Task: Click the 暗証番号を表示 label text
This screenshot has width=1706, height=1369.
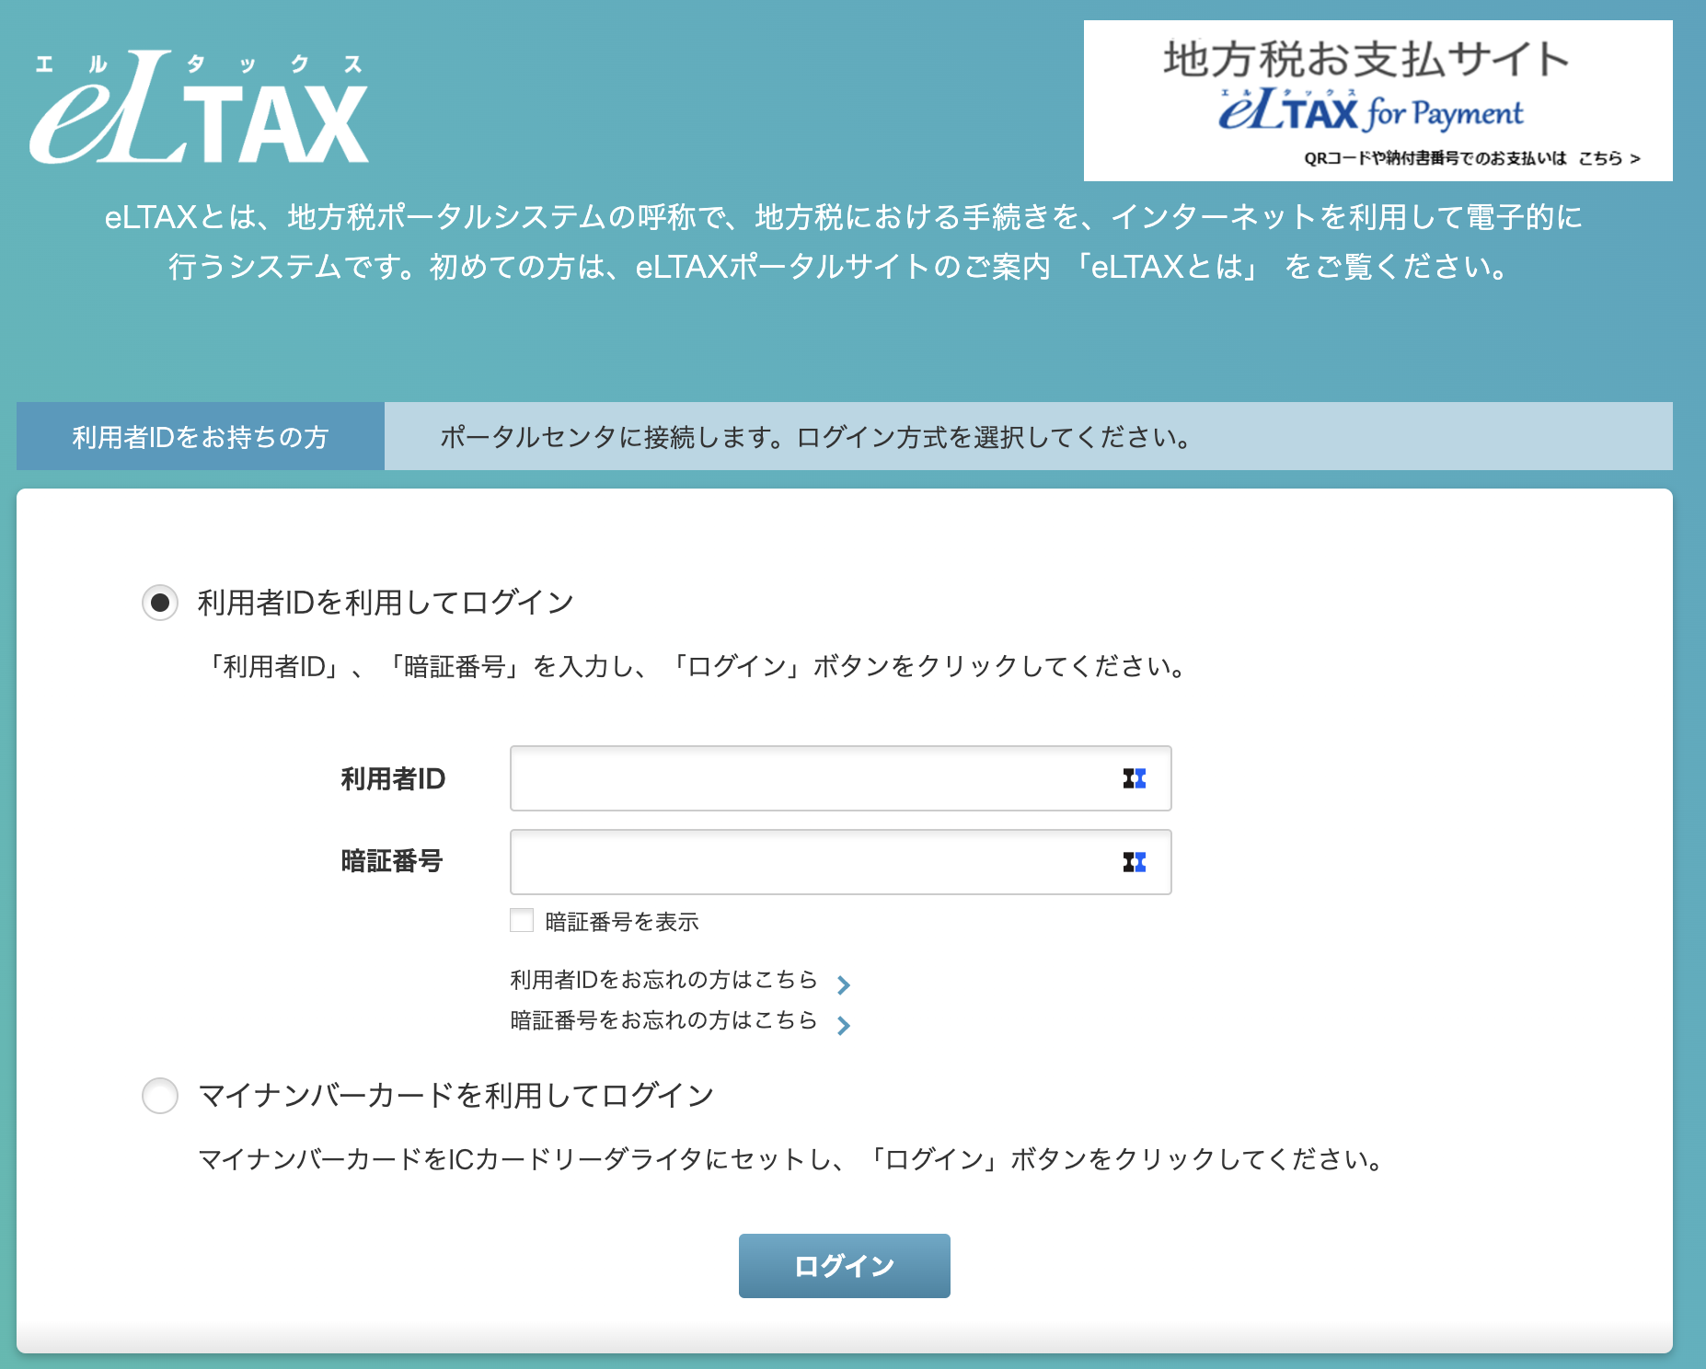Action: pos(622,922)
